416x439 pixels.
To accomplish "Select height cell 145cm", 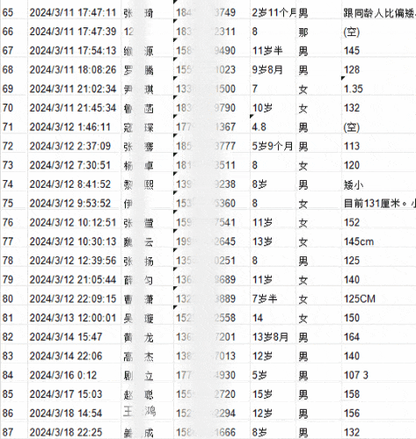I will pyautogui.click(x=379, y=241).
